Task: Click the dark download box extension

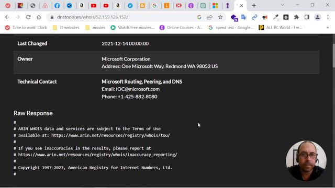Action: 286,17
